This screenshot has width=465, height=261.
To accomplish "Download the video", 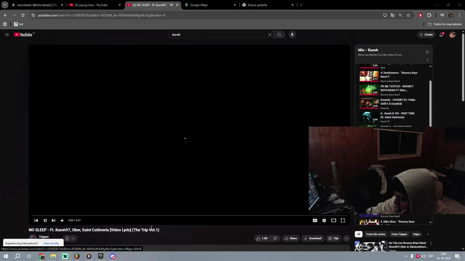I will click(313, 238).
